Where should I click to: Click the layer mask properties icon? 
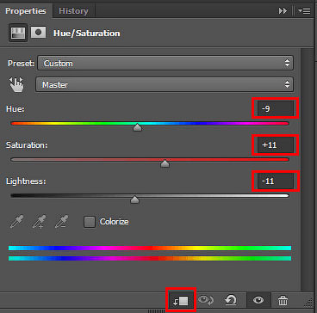point(39,33)
